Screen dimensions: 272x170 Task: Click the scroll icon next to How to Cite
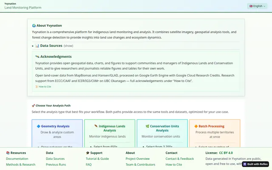(x=37, y=87)
